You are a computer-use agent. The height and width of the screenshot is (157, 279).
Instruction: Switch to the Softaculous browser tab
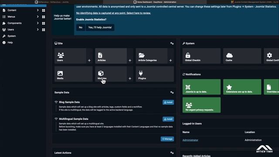pos(51,2)
